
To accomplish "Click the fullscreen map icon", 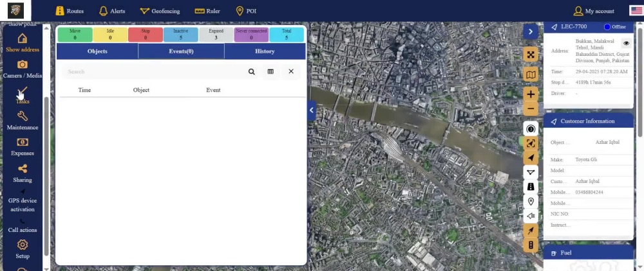I will pyautogui.click(x=531, y=55).
